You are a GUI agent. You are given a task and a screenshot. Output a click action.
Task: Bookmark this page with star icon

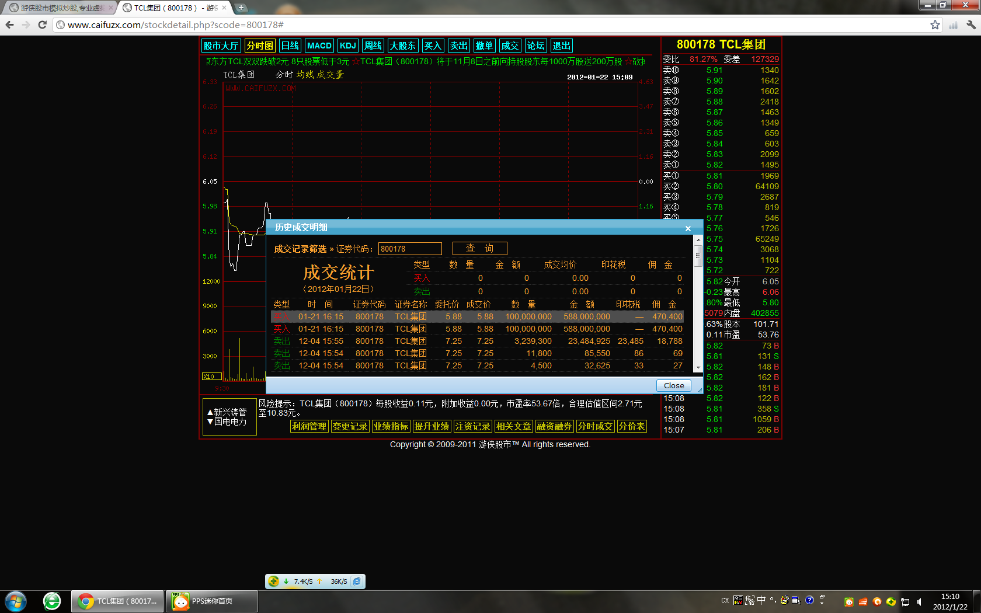click(935, 25)
